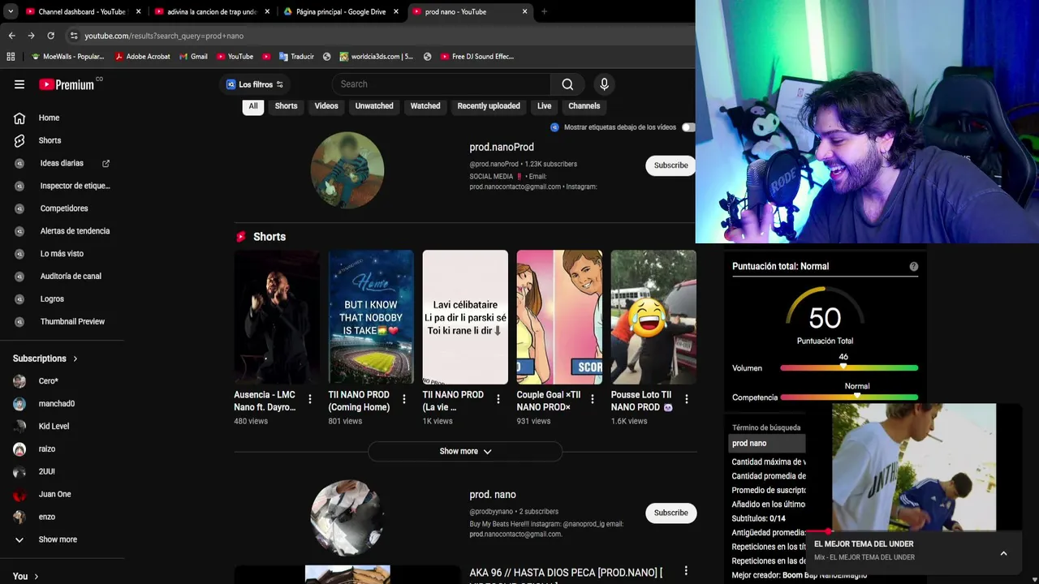Select the Unwatched filter chip
Image resolution: width=1039 pixels, height=584 pixels.
[x=374, y=106]
